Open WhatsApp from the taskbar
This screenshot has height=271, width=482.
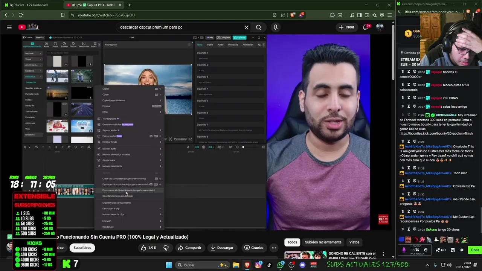pyautogui.click(x=280, y=265)
